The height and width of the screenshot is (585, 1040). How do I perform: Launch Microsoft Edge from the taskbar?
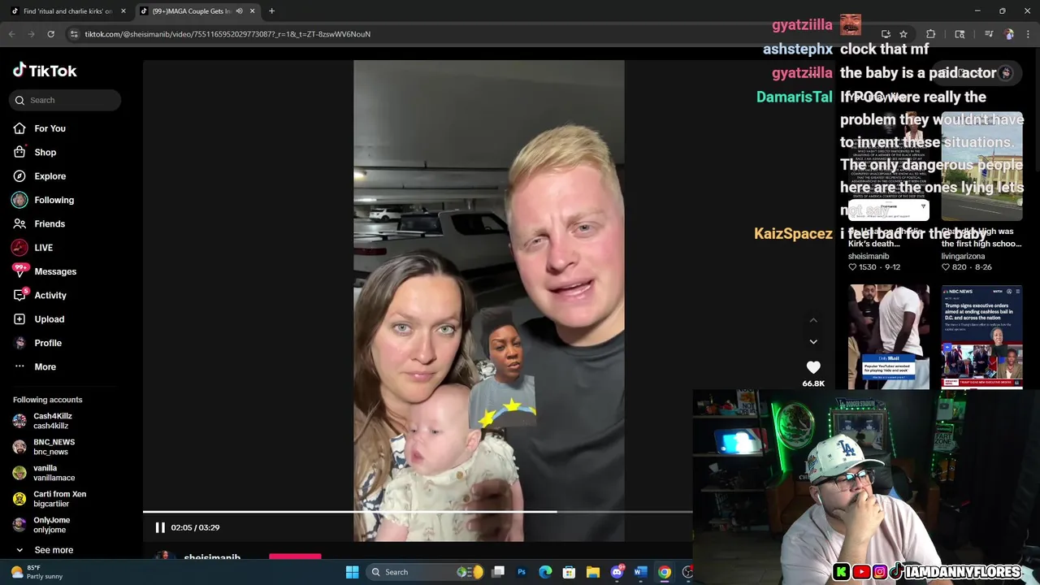[x=545, y=572]
